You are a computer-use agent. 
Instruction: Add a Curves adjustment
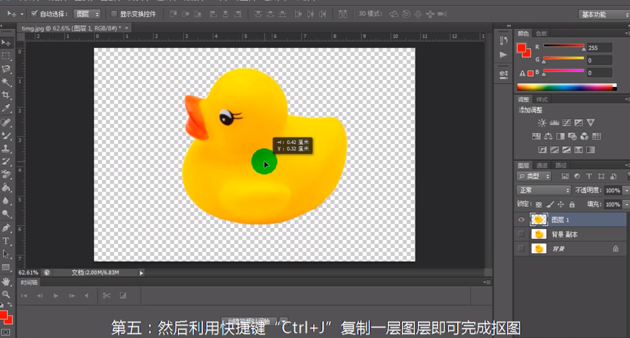click(567, 123)
